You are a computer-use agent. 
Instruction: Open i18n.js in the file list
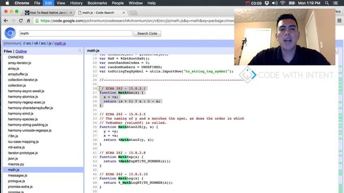[x=13, y=136]
